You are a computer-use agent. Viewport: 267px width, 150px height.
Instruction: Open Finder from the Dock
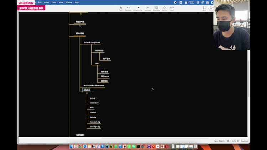[71, 146]
